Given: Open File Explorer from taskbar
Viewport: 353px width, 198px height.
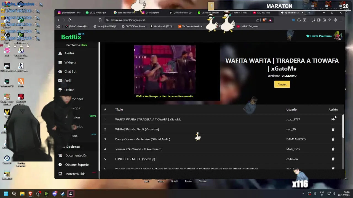Looking at the screenshot, I should 22,194.
